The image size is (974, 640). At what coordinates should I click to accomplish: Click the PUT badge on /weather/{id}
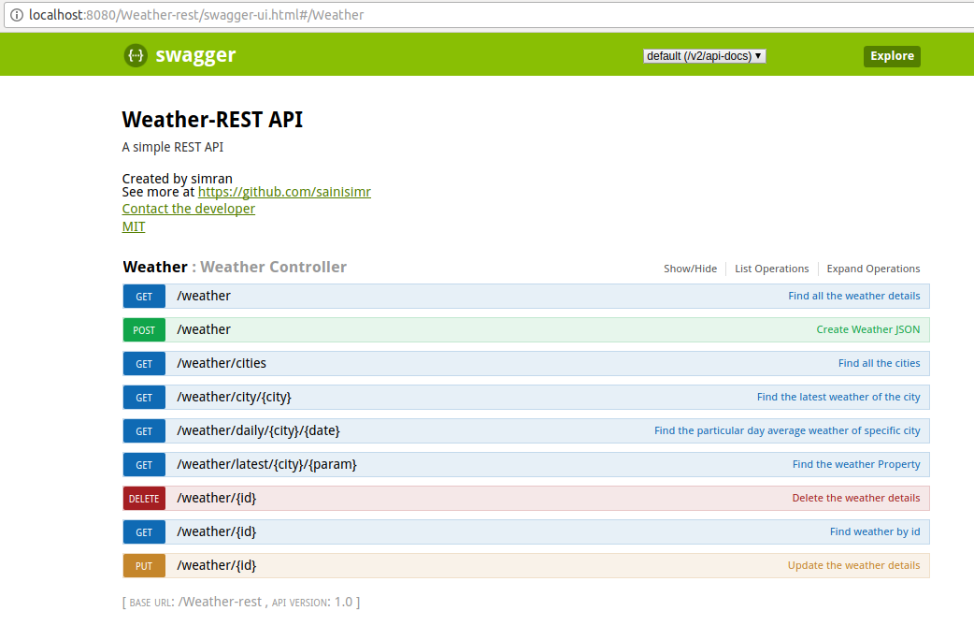(143, 565)
